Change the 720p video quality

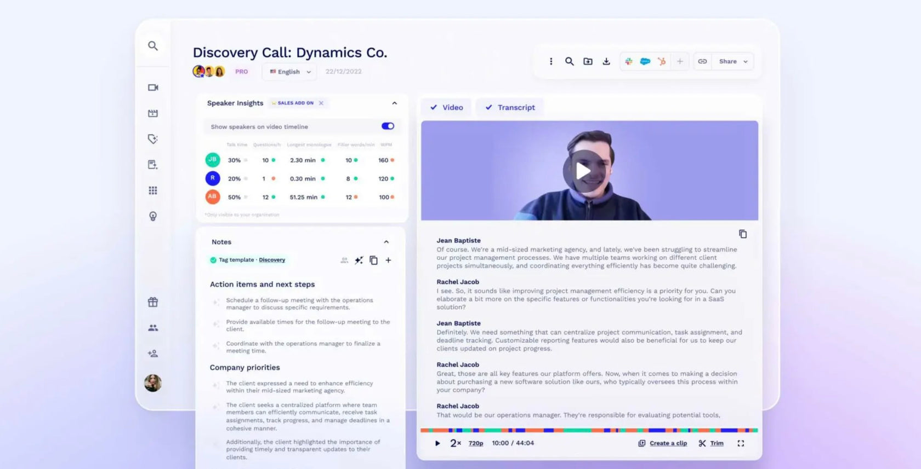click(476, 443)
